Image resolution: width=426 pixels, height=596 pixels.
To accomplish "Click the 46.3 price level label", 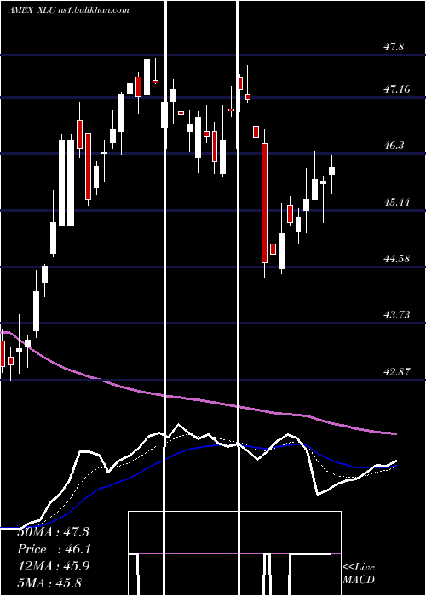I will tap(394, 146).
